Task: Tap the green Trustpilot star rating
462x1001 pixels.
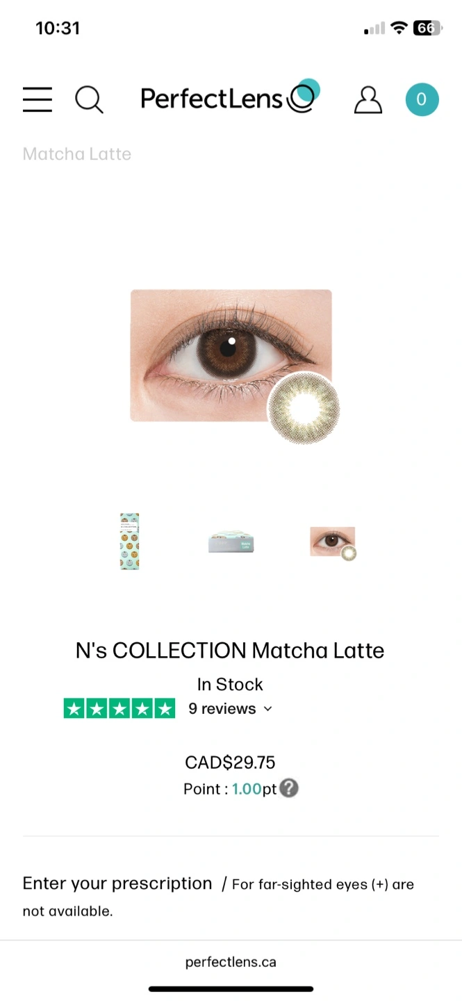Action: click(x=119, y=708)
